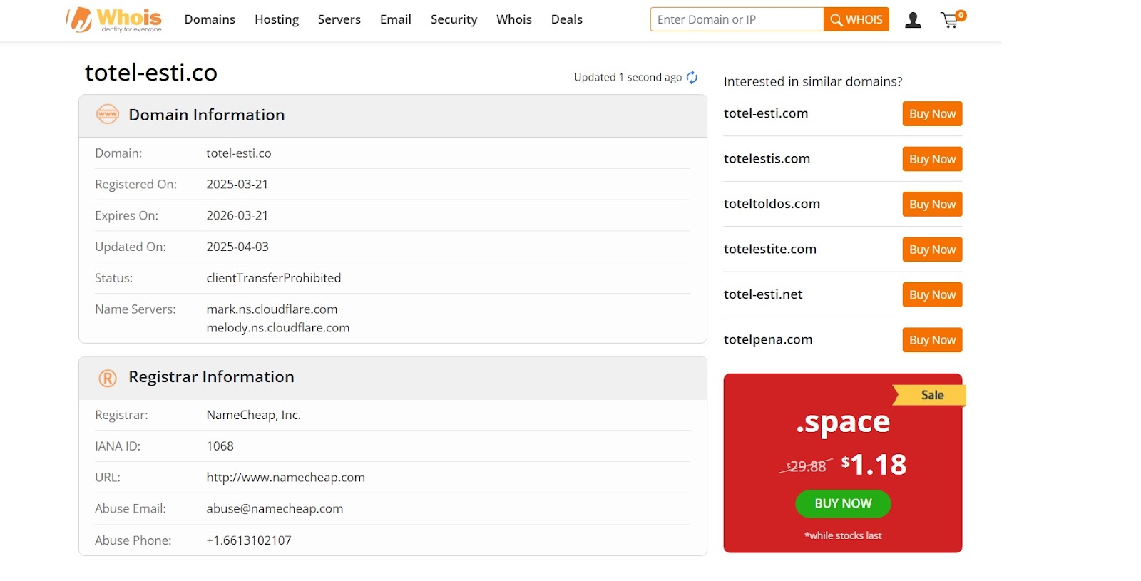Click the totelpena.com suggestion text
This screenshot has height=581, width=1141.
[768, 339]
